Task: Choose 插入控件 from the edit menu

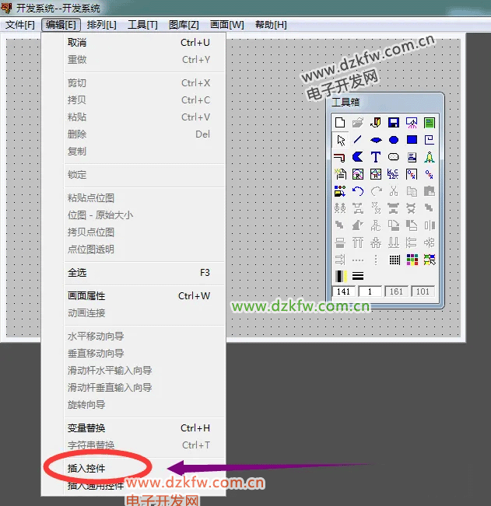Action: pos(86,469)
